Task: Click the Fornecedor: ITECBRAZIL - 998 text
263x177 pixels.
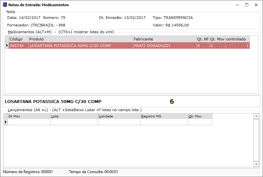Action: point(36,25)
